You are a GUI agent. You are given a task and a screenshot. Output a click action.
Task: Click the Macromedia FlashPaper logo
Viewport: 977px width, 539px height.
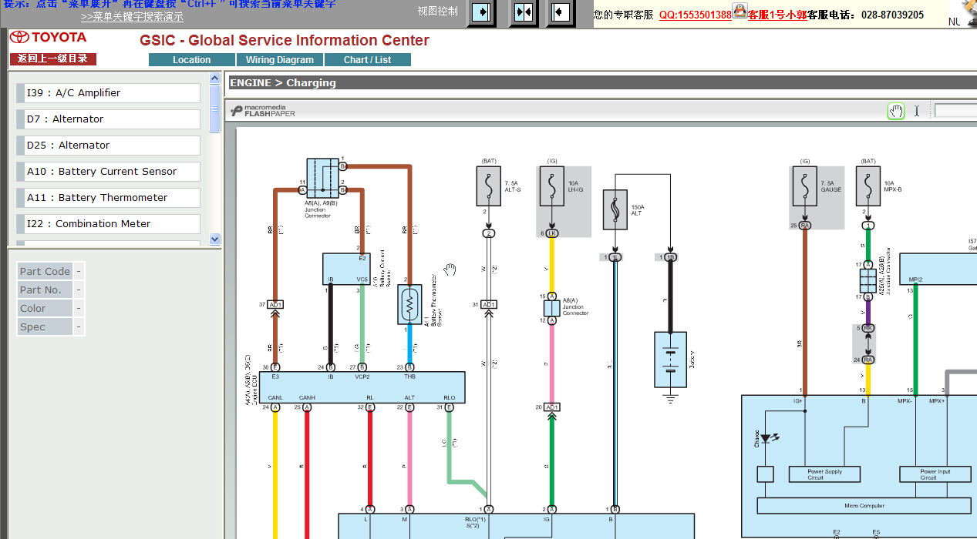[x=263, y=111]
